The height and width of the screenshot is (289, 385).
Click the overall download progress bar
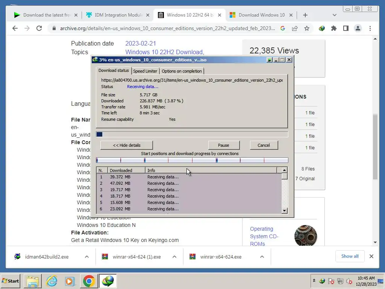point(192,134)
